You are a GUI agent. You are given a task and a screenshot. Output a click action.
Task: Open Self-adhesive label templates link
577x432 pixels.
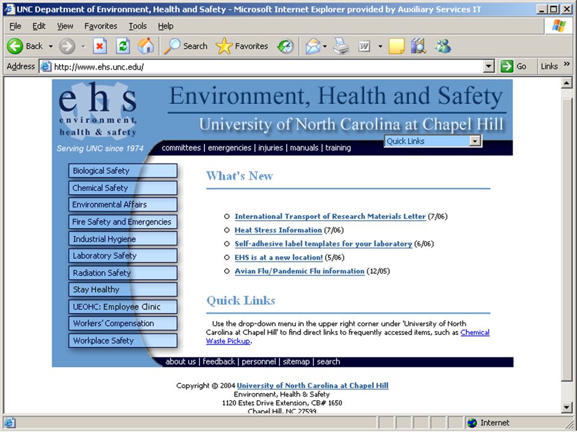coord(323,244)
